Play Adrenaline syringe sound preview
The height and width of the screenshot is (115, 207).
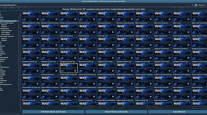pos(132,19)
